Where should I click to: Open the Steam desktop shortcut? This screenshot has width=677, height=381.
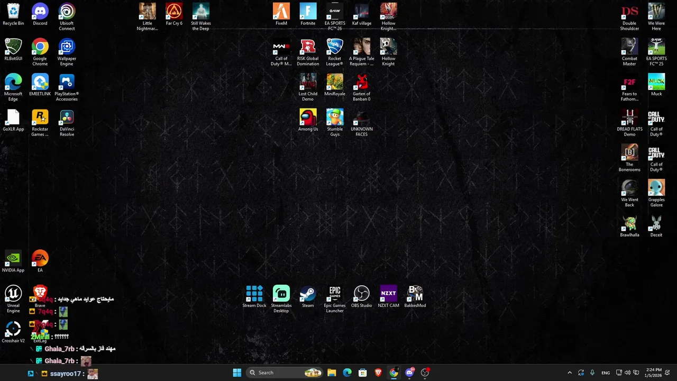point(308,297)
